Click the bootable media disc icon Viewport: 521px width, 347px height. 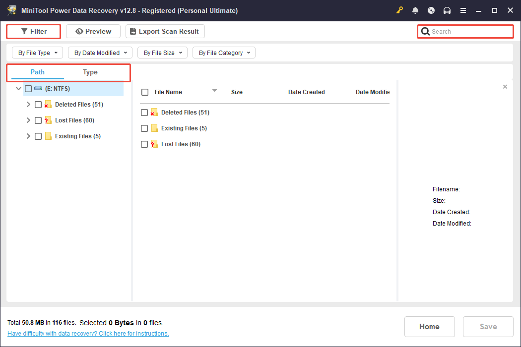[x=431, y=10]
